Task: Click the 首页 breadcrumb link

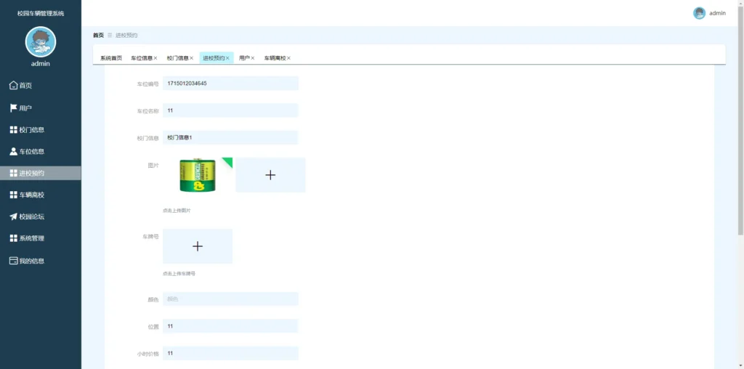Action: pos(98,35)
